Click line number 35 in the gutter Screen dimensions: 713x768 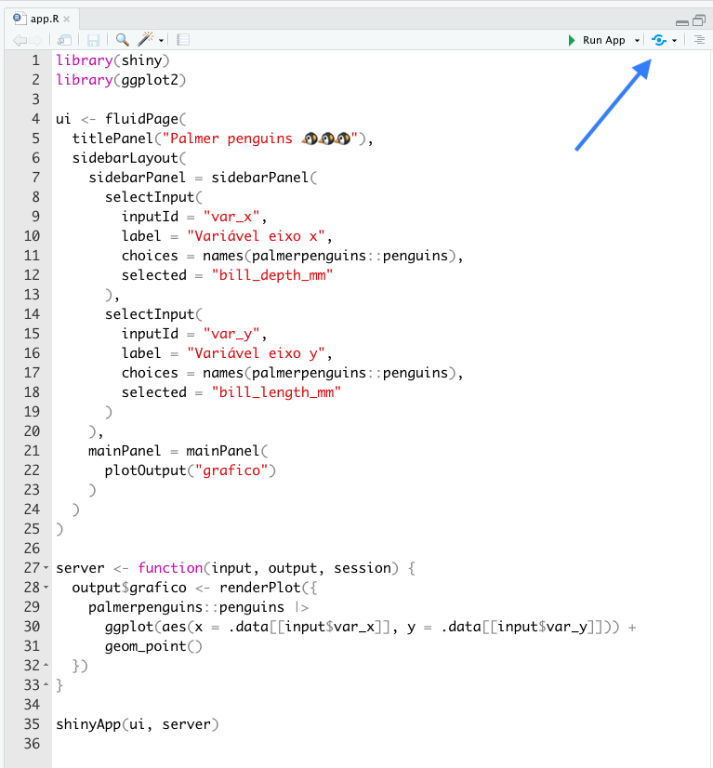[32, 724]
